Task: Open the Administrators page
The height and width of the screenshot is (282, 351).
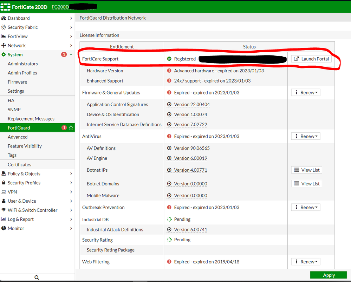Action: coord(37,64)
